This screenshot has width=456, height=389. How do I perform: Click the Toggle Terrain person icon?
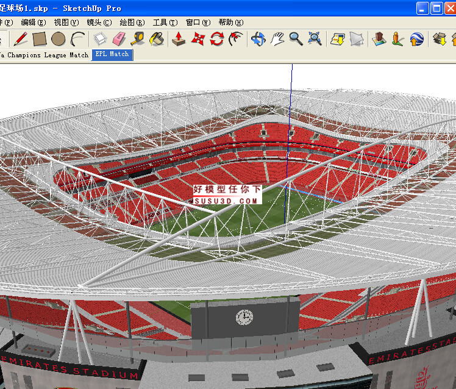397,38
